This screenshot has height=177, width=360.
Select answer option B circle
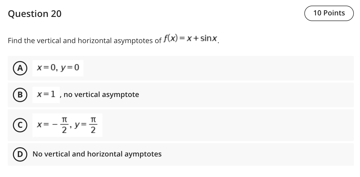point(20,95)
